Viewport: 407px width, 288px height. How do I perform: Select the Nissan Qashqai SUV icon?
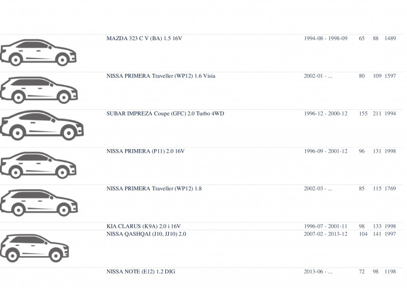tap(35, 248)
